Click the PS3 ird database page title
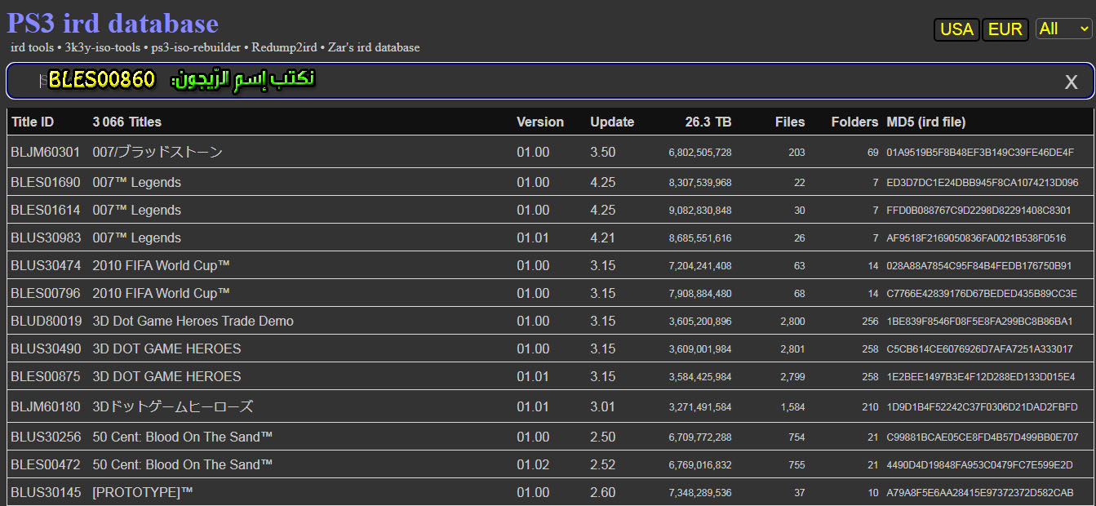1096x506 pixels. coord(113,23)
